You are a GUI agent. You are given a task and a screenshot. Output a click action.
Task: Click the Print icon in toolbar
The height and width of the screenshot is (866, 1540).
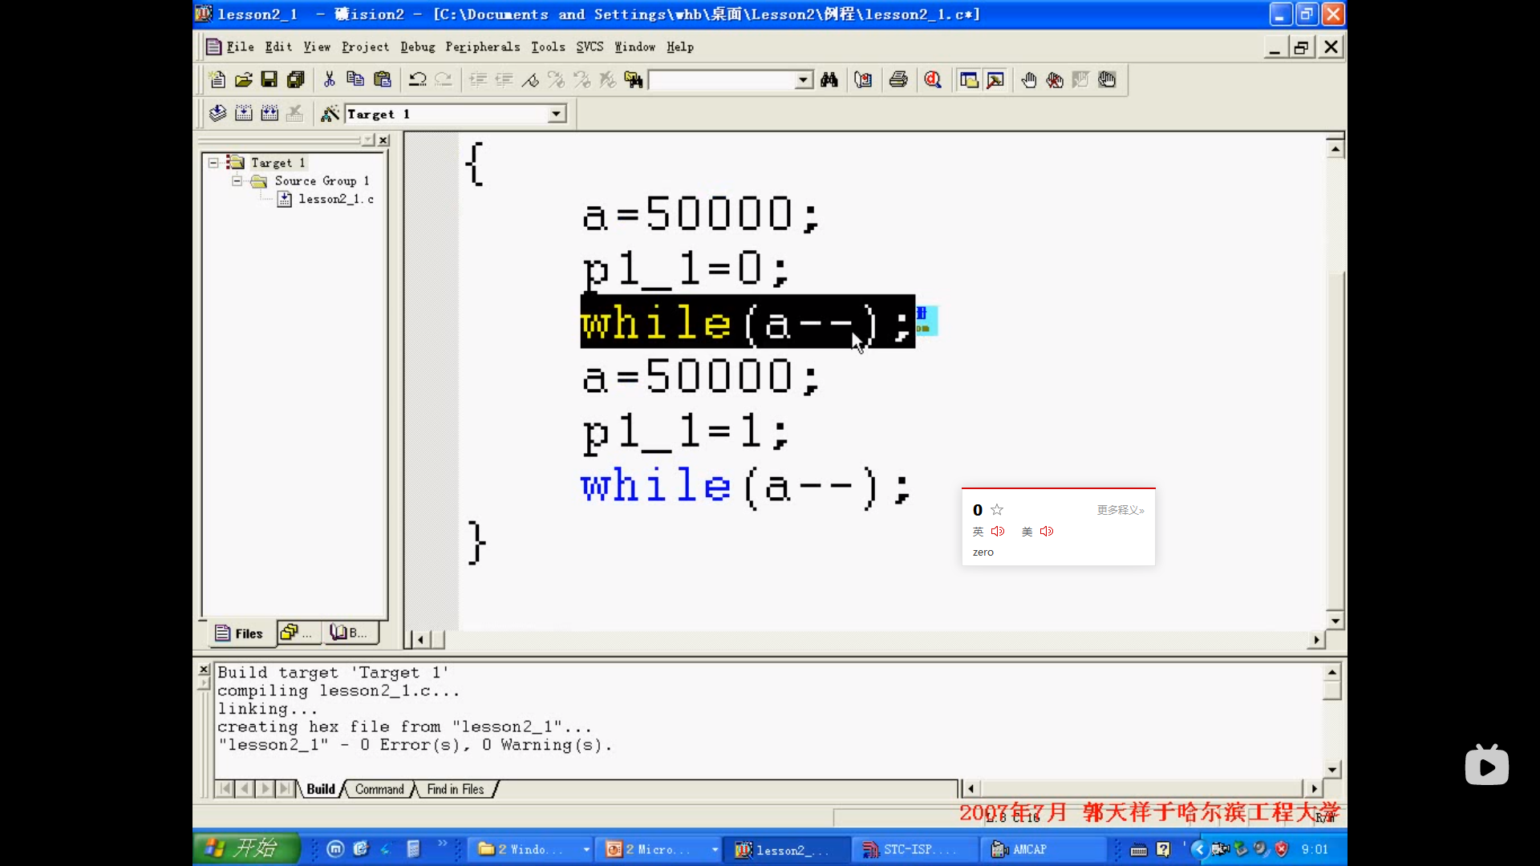click(898, 79)
